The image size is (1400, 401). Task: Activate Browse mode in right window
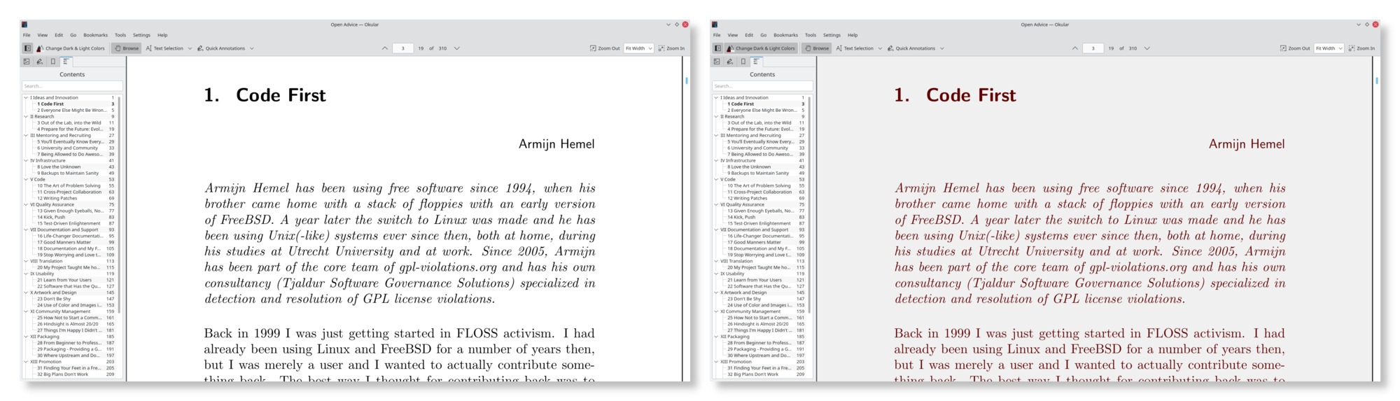[817, 48]
